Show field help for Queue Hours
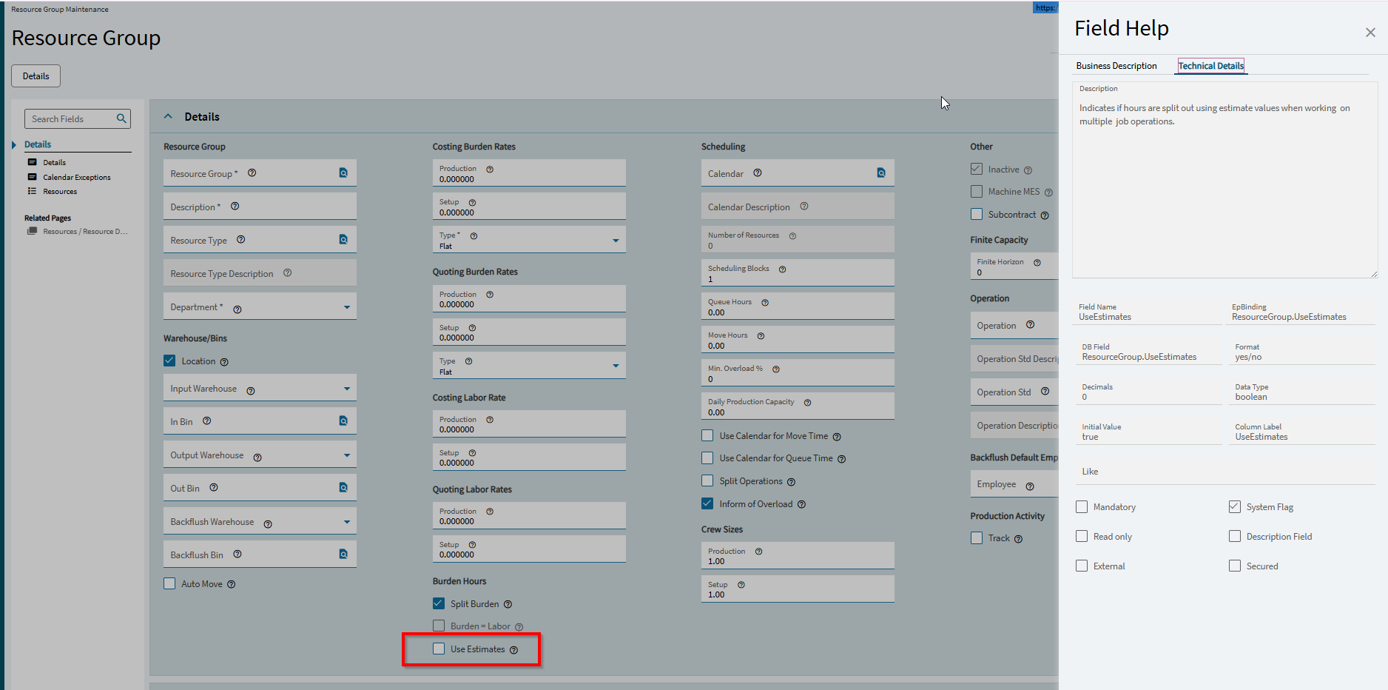The height and width of the screenshot is (690, 1388). coord(765,303)
